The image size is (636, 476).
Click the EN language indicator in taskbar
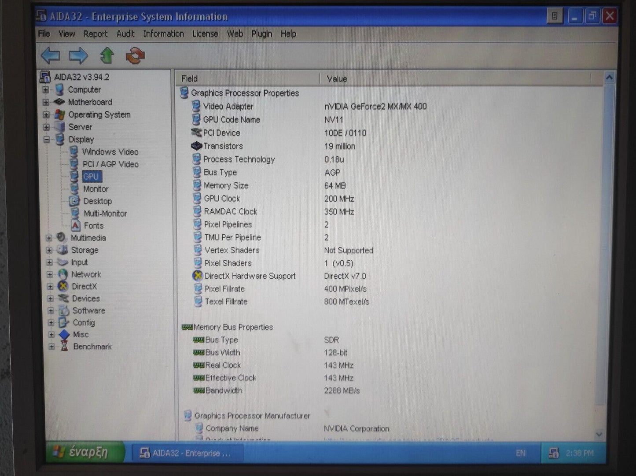[x=520, y=453]
